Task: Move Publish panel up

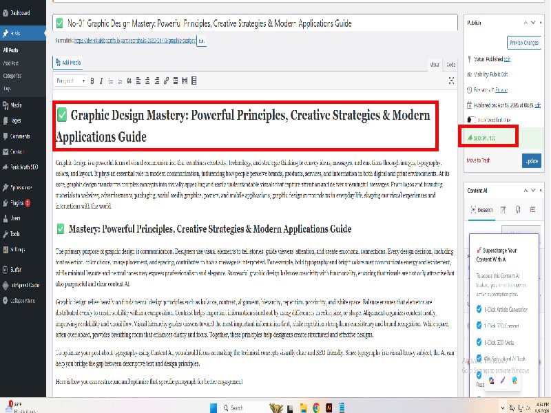Action: [x=526, y=23]
